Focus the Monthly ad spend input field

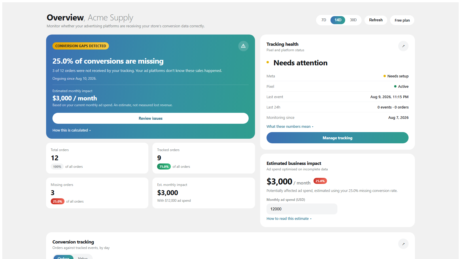coord(302,209)
